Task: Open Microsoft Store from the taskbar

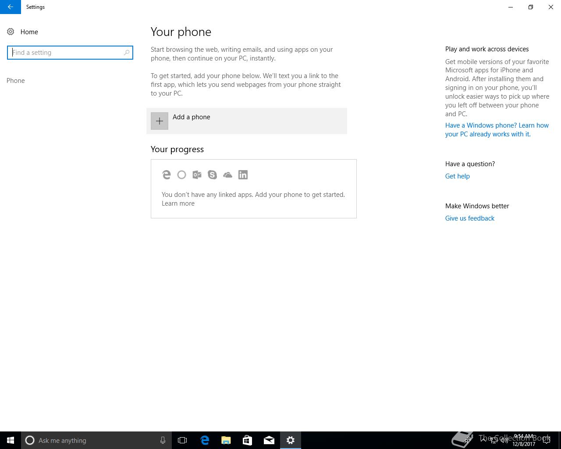Action: (248, 440)
